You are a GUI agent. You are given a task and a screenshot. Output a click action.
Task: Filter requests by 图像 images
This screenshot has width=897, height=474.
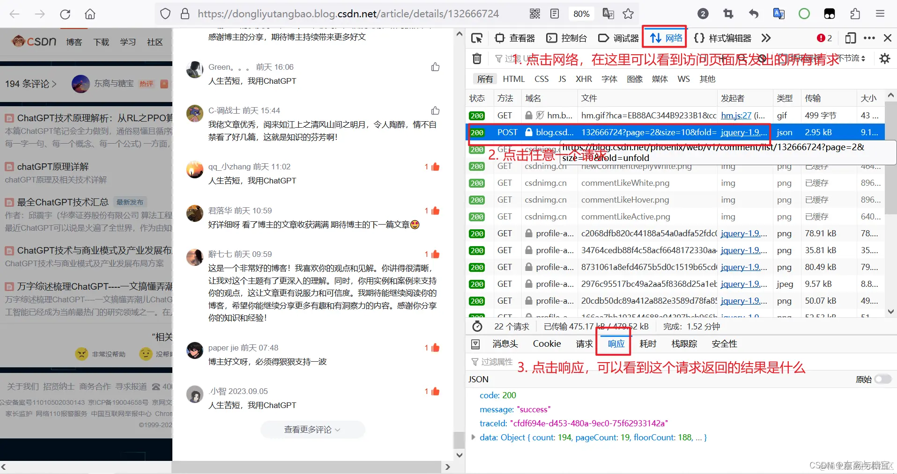coord(635,79)
